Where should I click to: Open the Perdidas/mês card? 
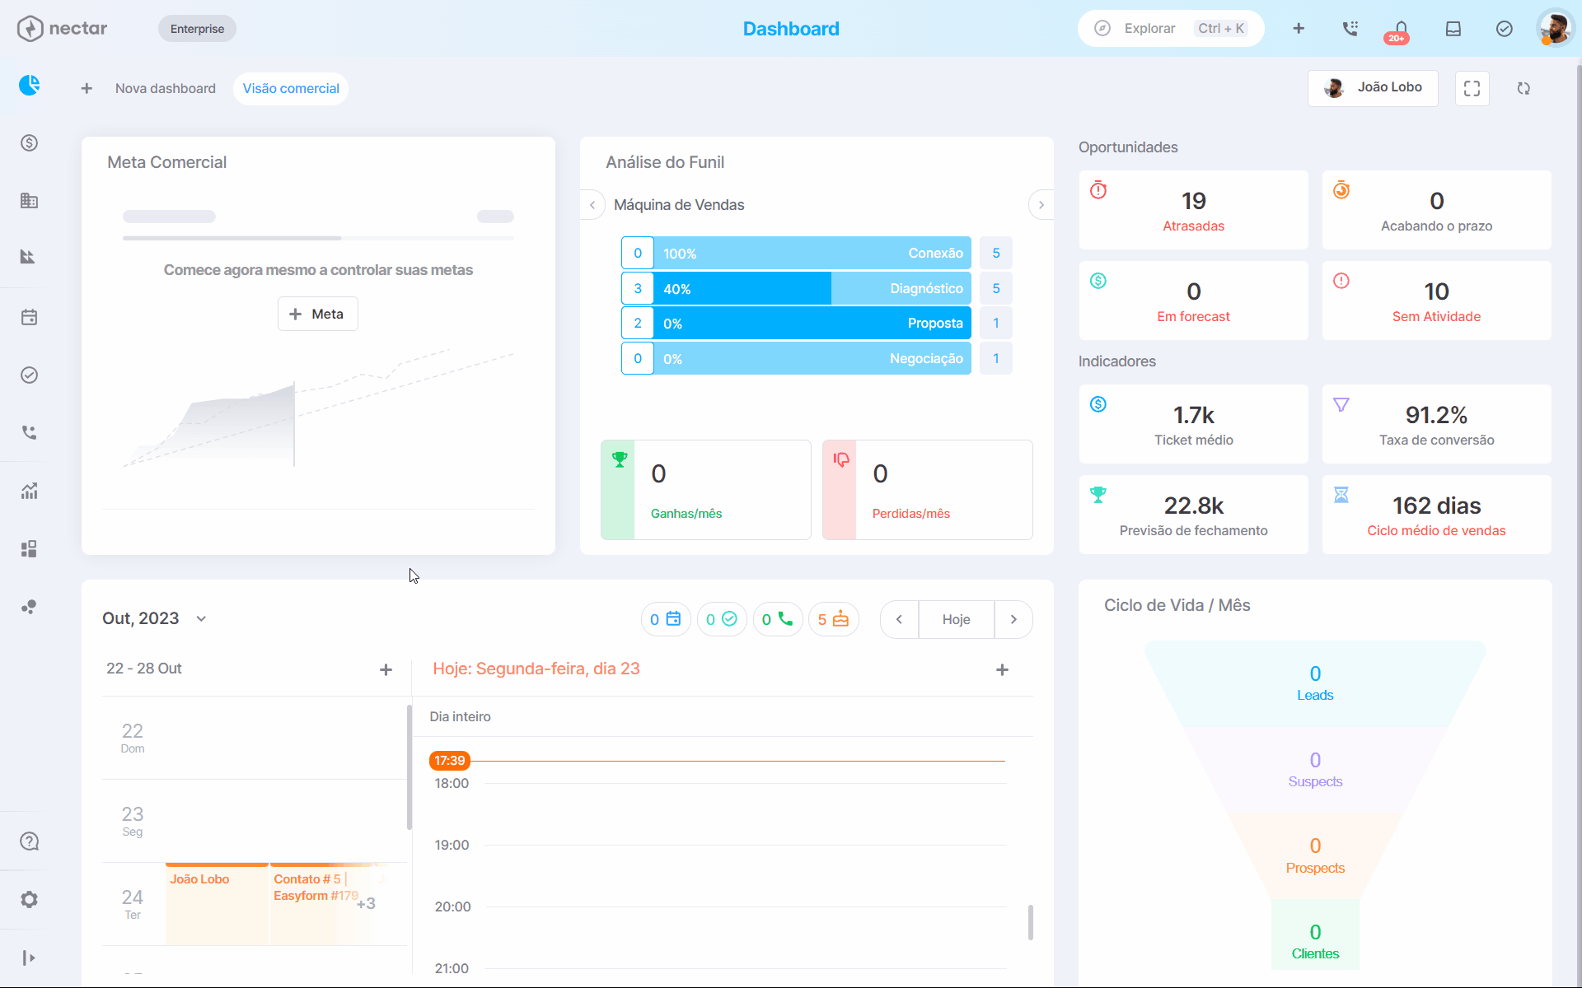(x=928, y=490)
